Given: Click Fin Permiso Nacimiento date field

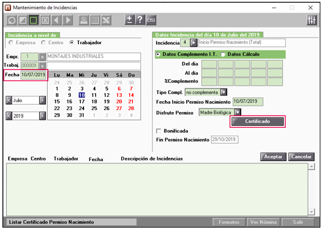Looking at the screenshot, I should pyautogui.click(x=224, y=139).
